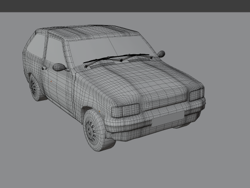This screenshot has width=250, height=188.
Task: Click the orange origin point on the door
Action: tap(51, 81)
